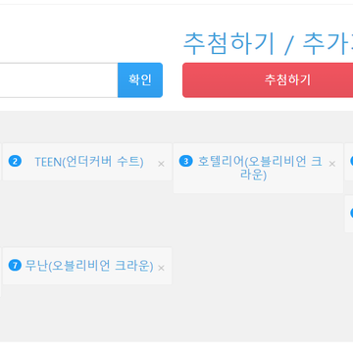Select the 호텔리어(오블리비언 크라운) label
353x353 pixels.
260,169
